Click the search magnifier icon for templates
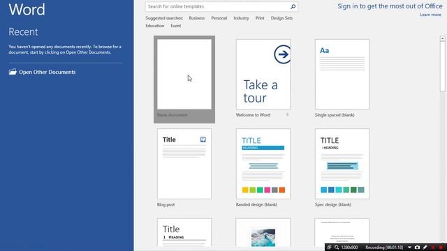Image resolution: width=447 pixels, height=251 pixels. pos(293,6)
